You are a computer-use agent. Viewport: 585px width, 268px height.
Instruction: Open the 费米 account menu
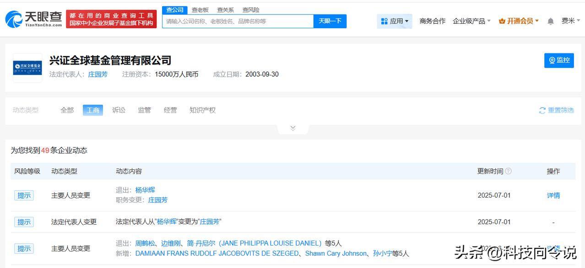point(571,21)
